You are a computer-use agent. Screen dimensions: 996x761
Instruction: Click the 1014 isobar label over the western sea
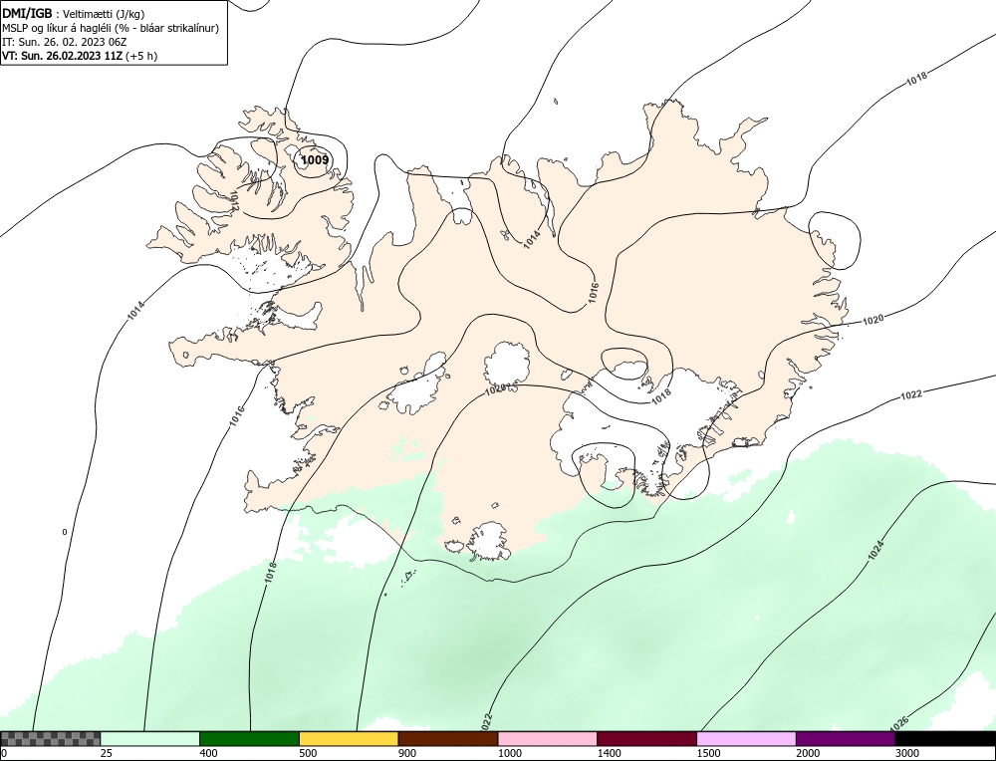(x=135, y=310)
